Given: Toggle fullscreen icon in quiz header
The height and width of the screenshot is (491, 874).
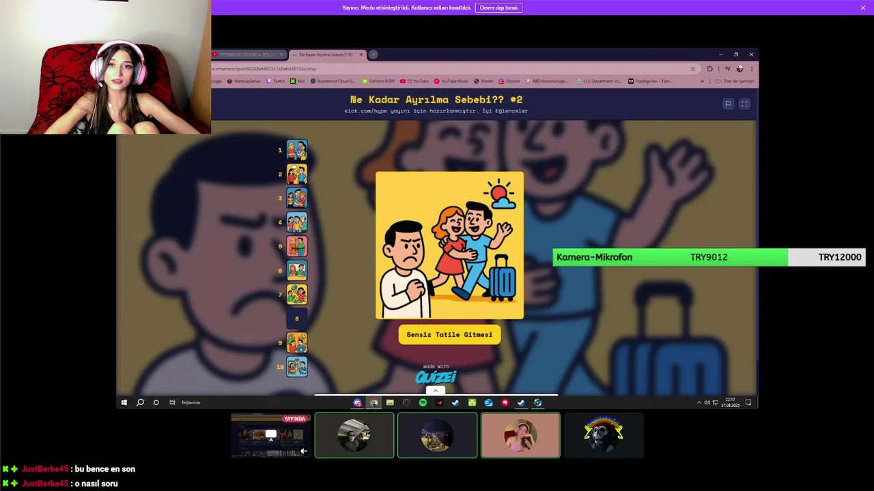Looking at the screenshot, I should (x=744, y=104).
